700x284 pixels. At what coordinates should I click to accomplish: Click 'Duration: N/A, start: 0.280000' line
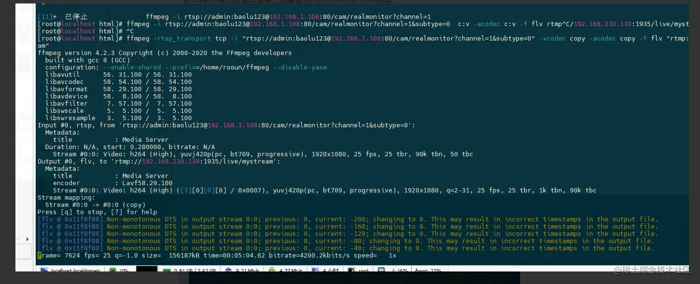pyautogui.click(x=130, y=147)
